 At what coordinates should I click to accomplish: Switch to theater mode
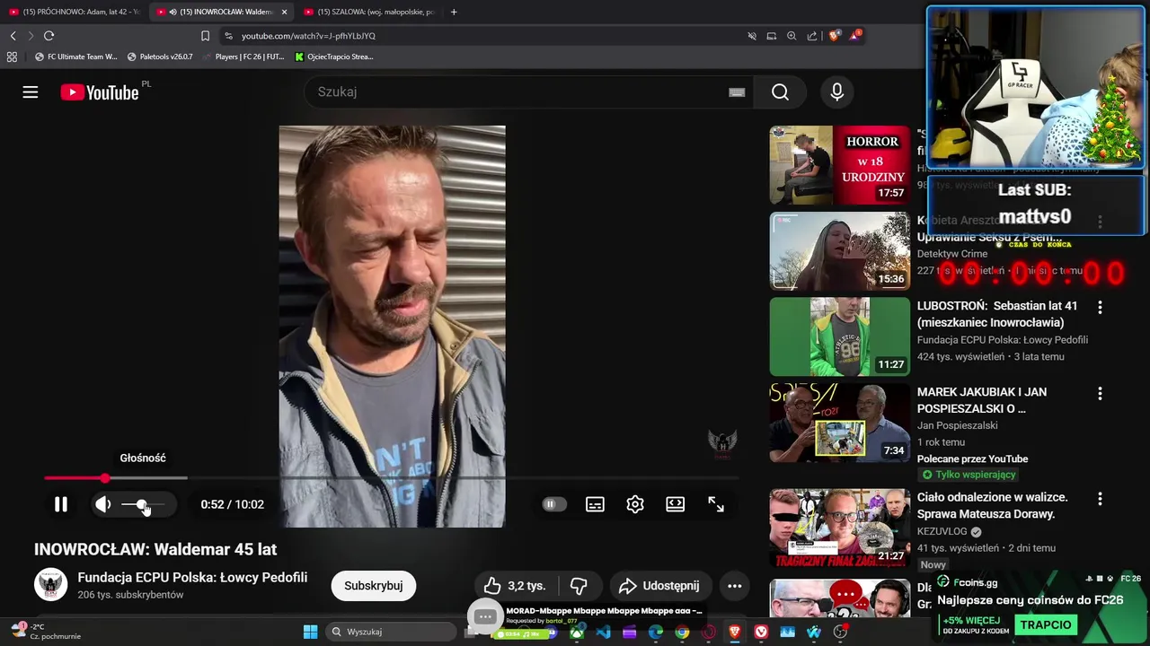point(676,504)
